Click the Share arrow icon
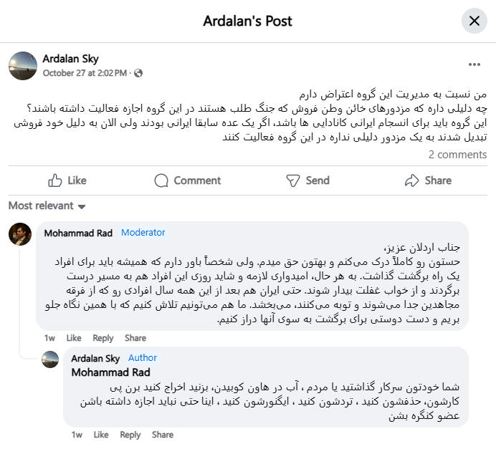 point(411,180)
